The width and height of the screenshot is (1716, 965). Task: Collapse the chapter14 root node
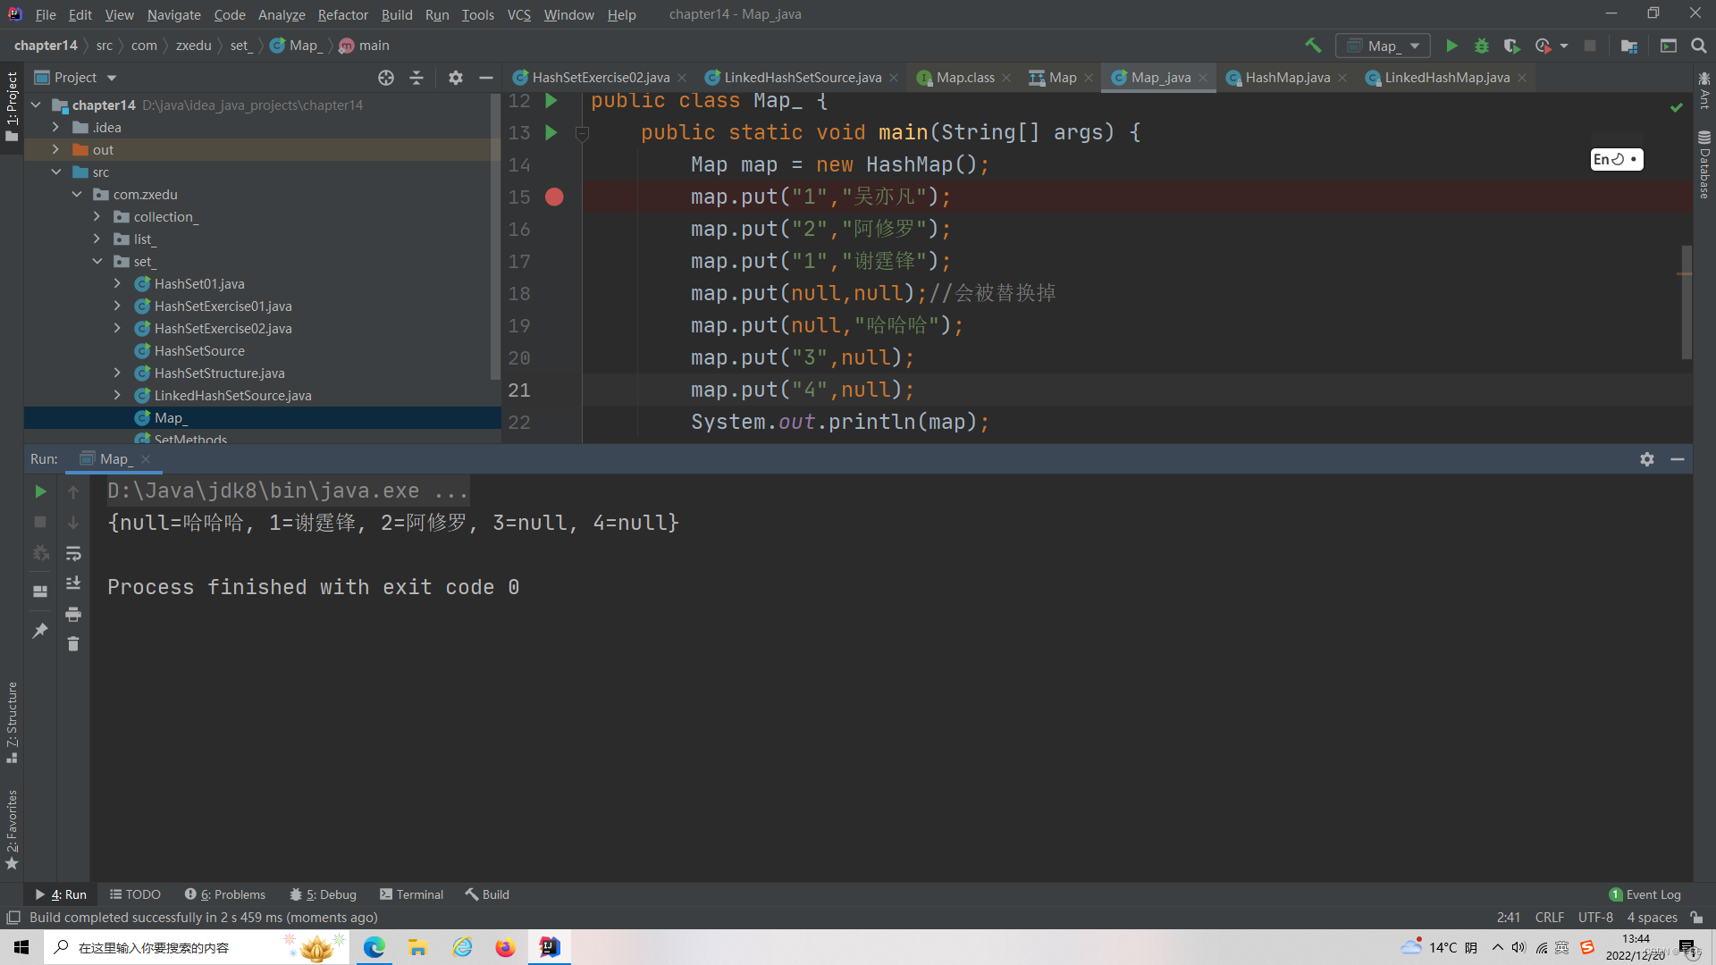point(36,105)
